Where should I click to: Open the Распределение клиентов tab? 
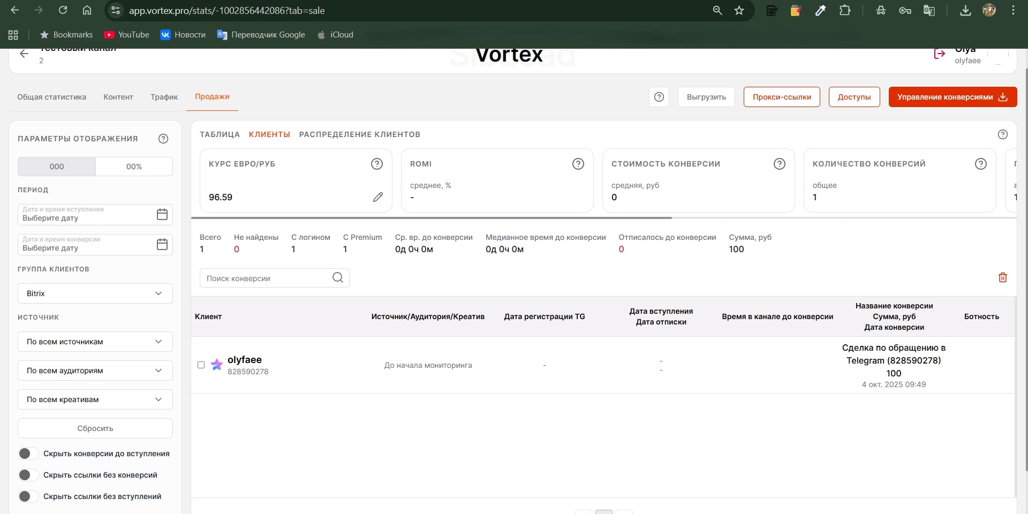click(x=359, y=134)
